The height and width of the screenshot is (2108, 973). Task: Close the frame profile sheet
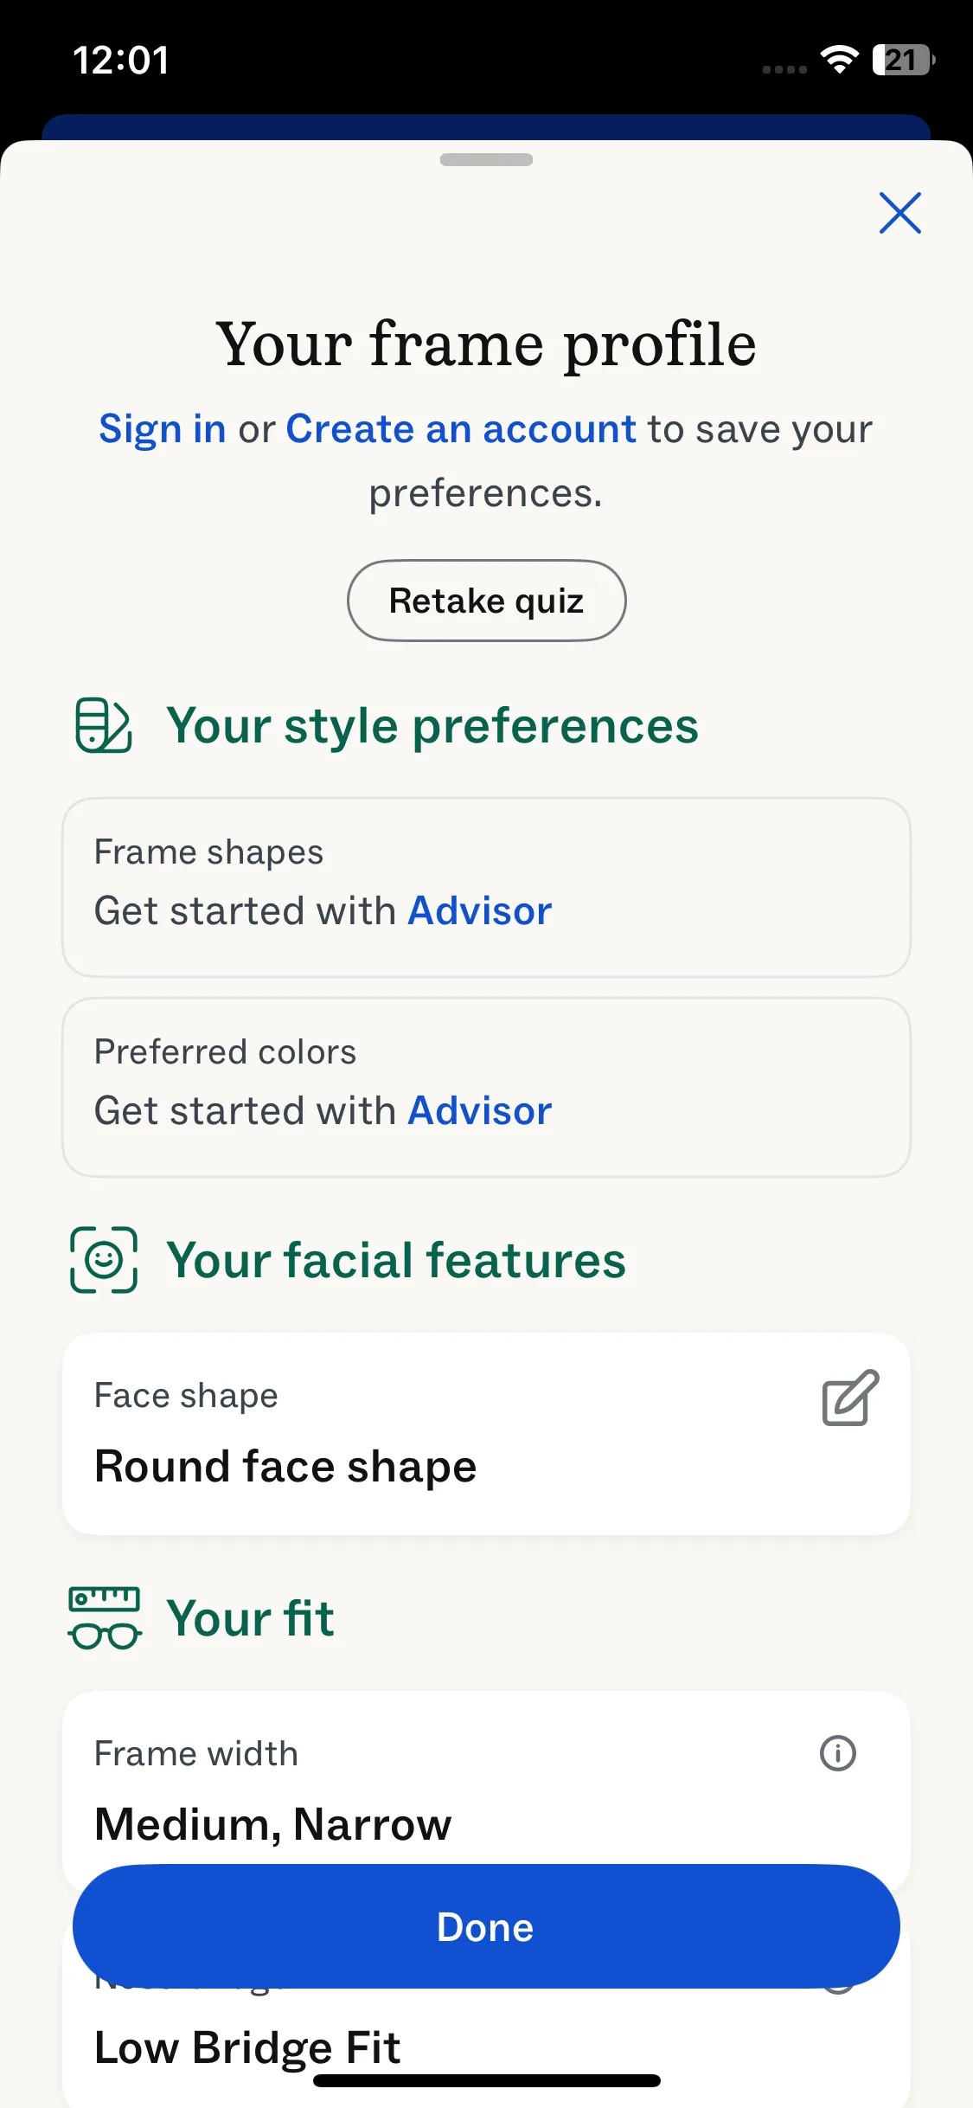(x=899, y=213)
